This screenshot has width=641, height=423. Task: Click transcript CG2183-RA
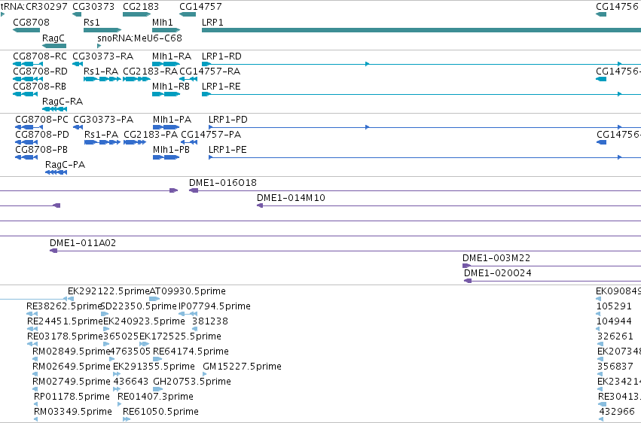click(150, 72)
